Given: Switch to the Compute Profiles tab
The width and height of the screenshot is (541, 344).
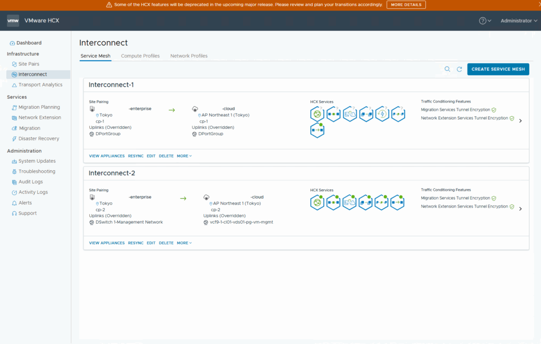Looking at the screenshot, I should pos(140,56).
